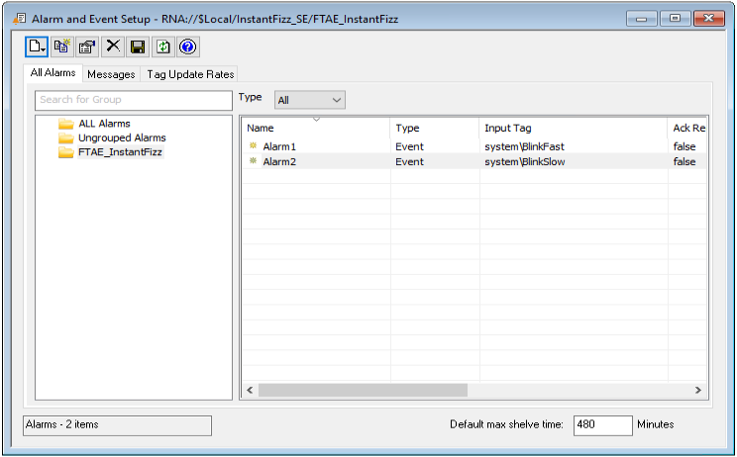Select the ALL Alarms tree item

coord(104,124)
